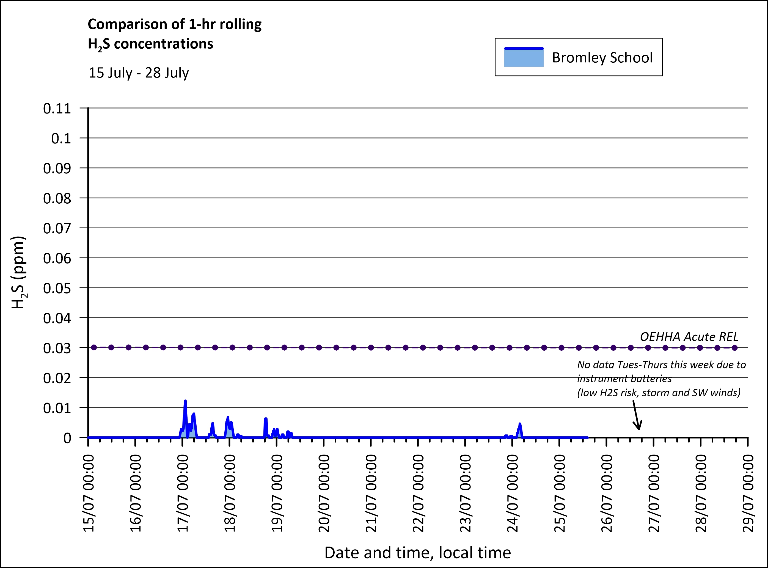Image resolution: width=768 pixels, height=568 pixels.
Task: Click the Bromley School legend label
Action: pyautogui.click(x=602, y=57)
